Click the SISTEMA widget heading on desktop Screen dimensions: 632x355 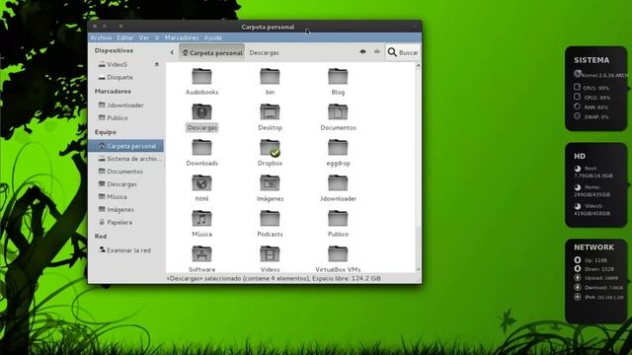tap(592, 60)
